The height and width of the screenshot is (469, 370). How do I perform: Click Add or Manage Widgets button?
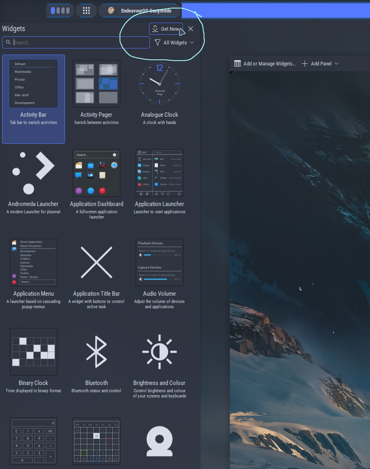[265, 63]
